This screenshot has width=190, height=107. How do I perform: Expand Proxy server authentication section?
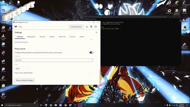(x=91, y=73)
